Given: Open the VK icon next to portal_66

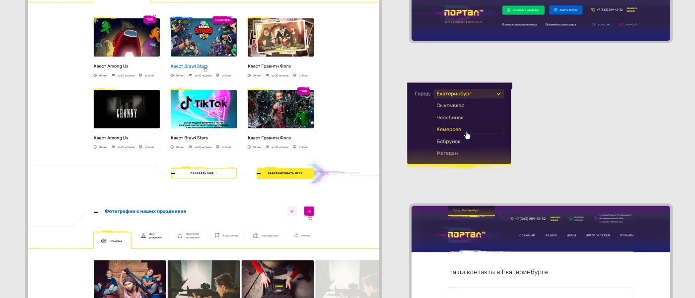Looking at the screenshot, I should pos(594,24).
